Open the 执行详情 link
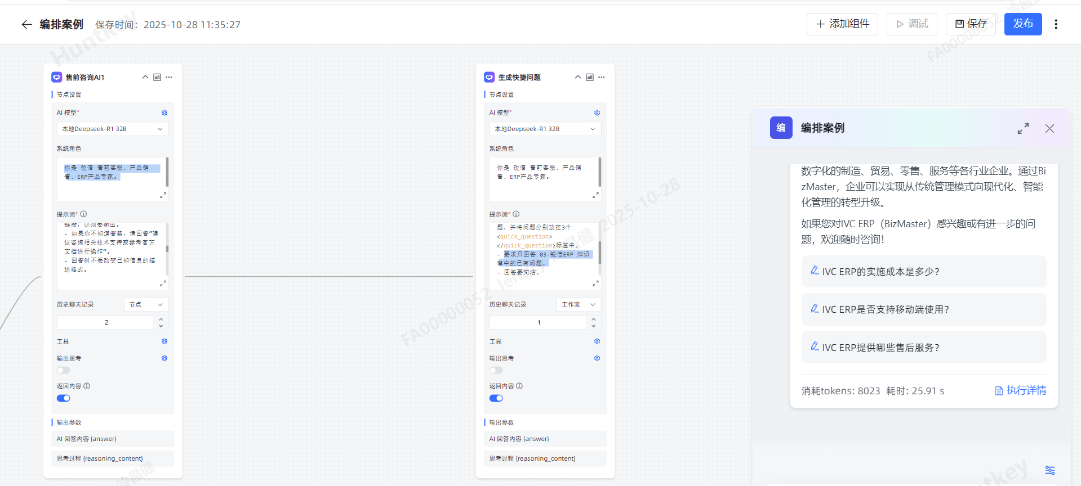The height and width of the screenshot is (486, 1081). pos(1020,390)
